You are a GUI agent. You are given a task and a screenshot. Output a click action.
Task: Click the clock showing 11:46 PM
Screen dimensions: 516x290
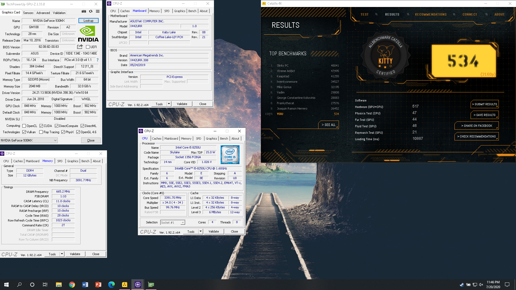coord(493,282)
